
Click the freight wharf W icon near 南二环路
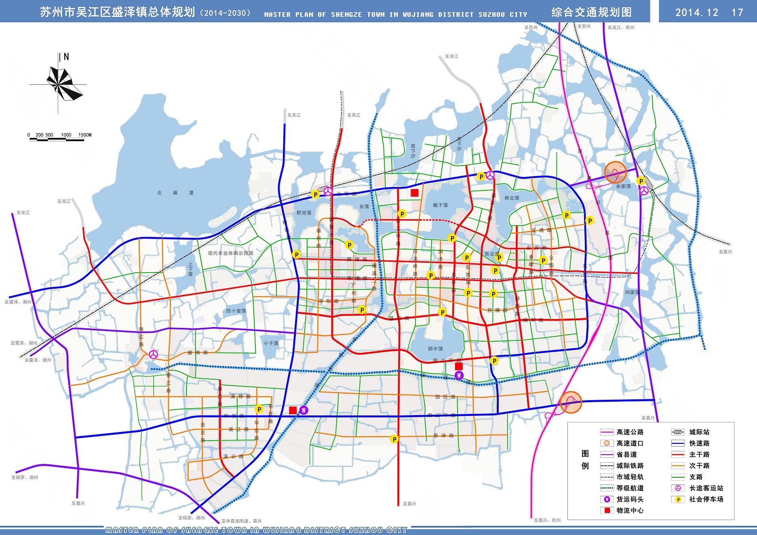459,375
